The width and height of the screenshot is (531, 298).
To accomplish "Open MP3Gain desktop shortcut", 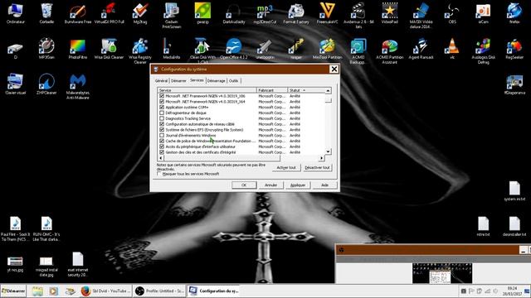I will pyautogui.click(x=46, y=49).
